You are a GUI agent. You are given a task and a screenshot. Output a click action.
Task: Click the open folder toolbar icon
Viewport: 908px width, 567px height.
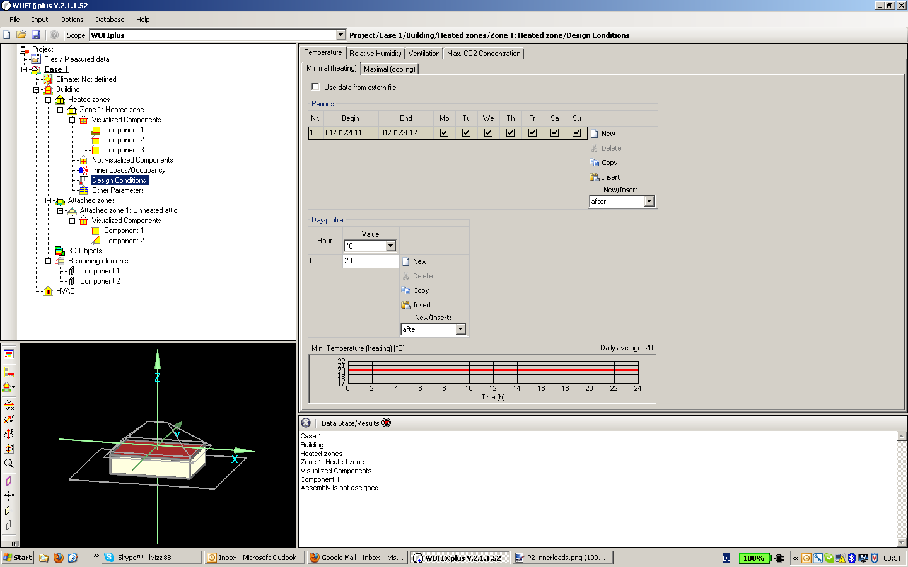(21, 35)
